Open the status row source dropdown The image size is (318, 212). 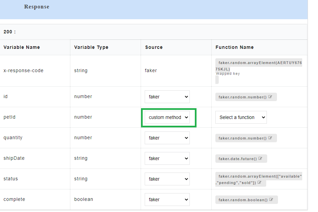[167, 179]
